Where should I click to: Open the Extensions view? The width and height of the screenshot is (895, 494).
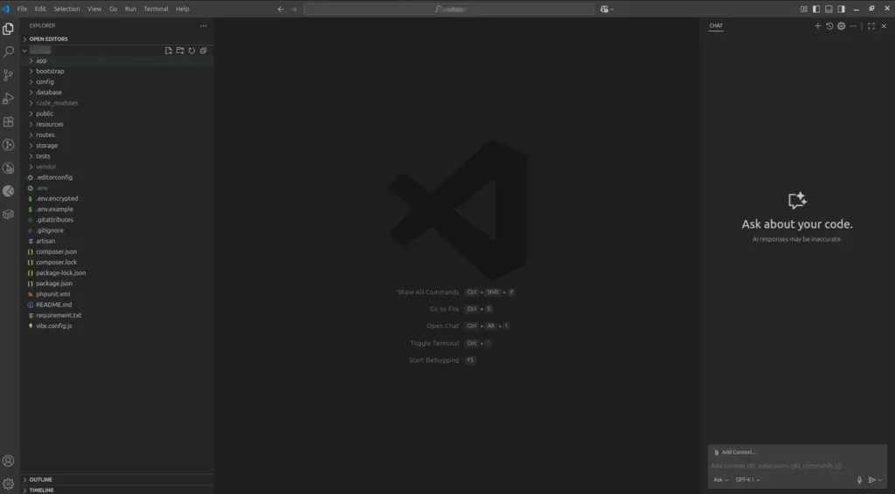(8, 122)
